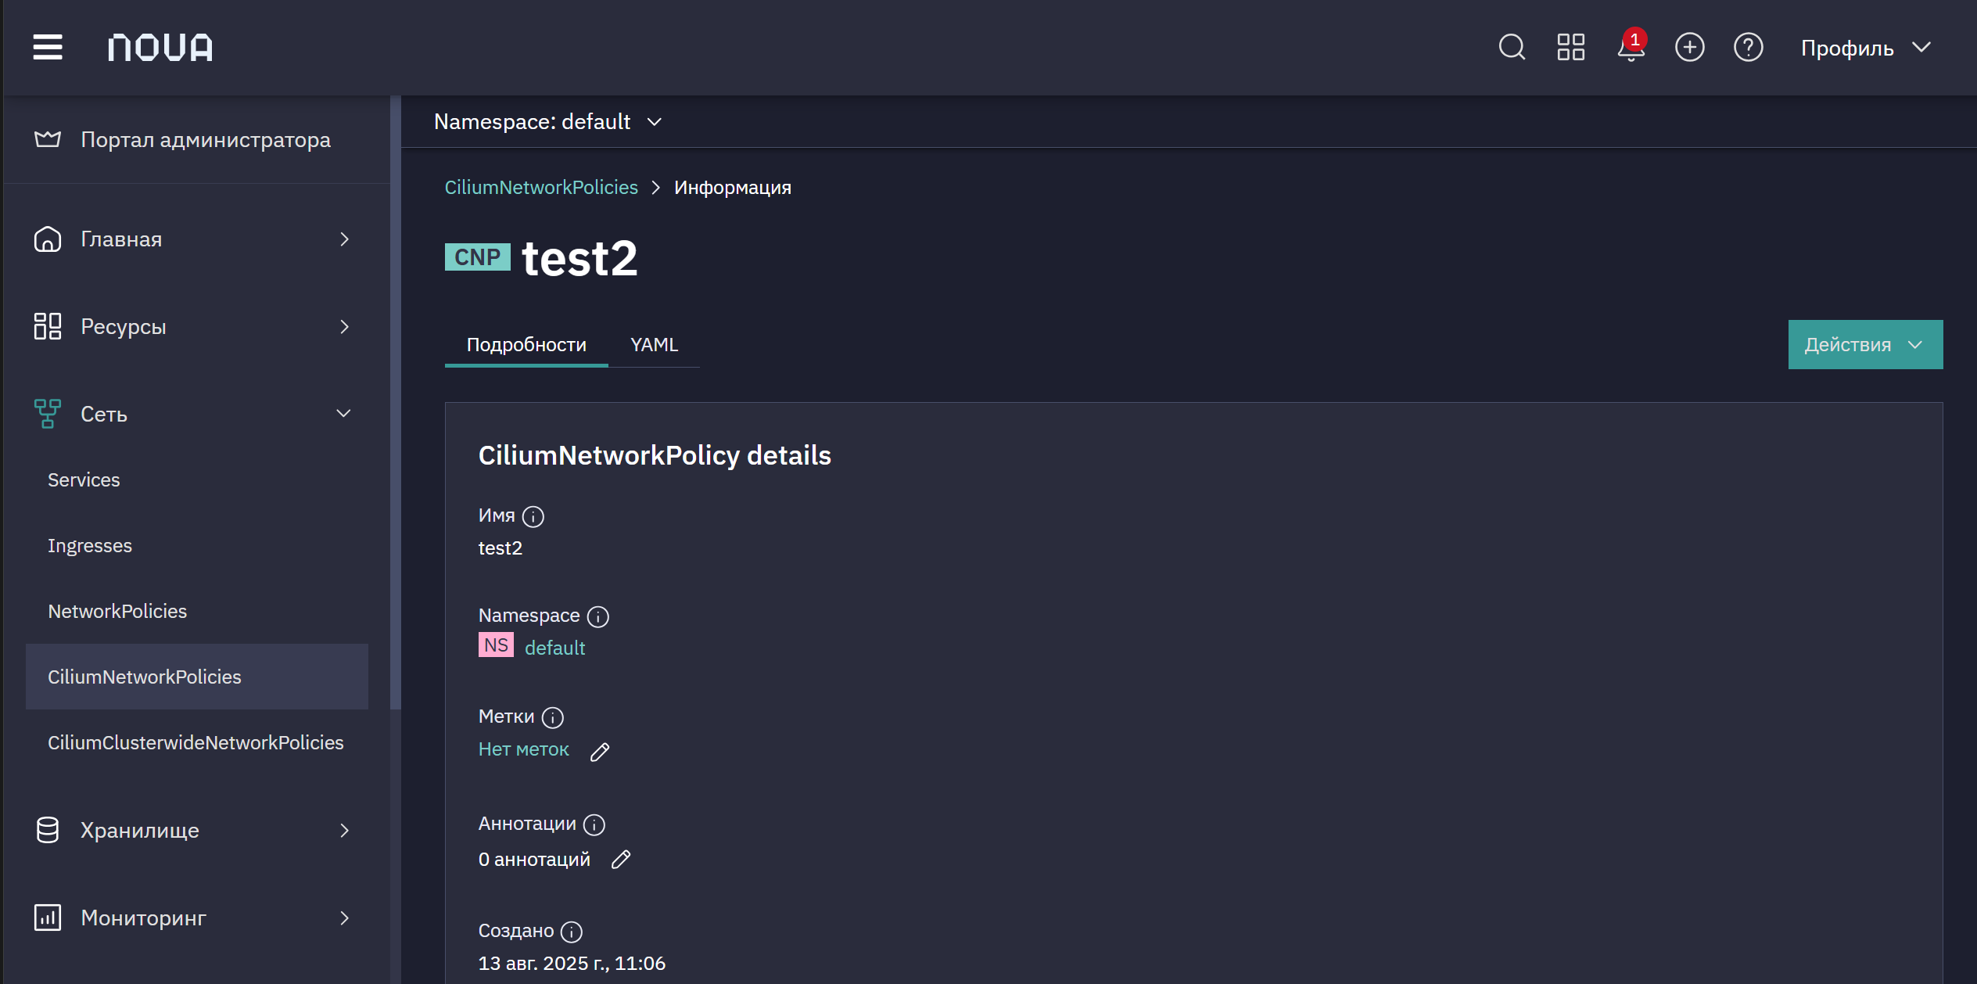Click the chart icon beside Мониторинг
Screen dimensions: 1977x984
pyautogui.click(x=48, y=918)
